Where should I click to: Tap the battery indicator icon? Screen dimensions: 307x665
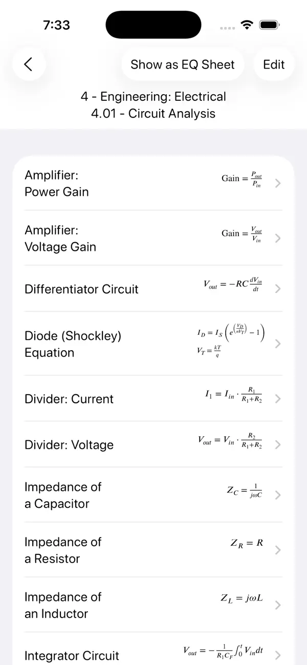(269, 24)
